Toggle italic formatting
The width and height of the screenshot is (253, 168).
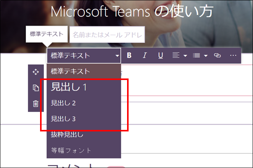(145, 55)
